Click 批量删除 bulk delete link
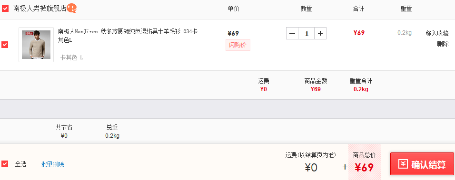 point(52,164)
